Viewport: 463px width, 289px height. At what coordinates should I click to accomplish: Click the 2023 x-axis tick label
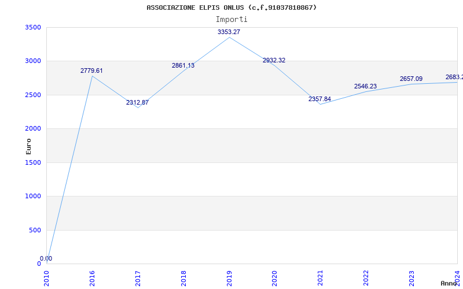[411, 278]
